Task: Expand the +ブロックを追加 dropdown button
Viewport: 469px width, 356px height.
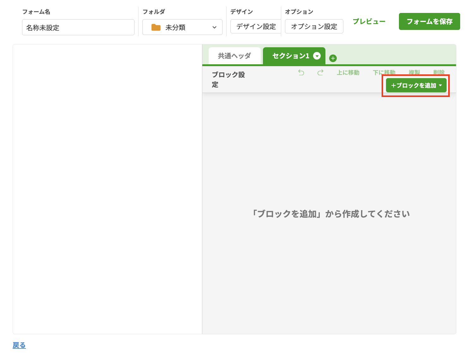Action: (x=416, y=85)
